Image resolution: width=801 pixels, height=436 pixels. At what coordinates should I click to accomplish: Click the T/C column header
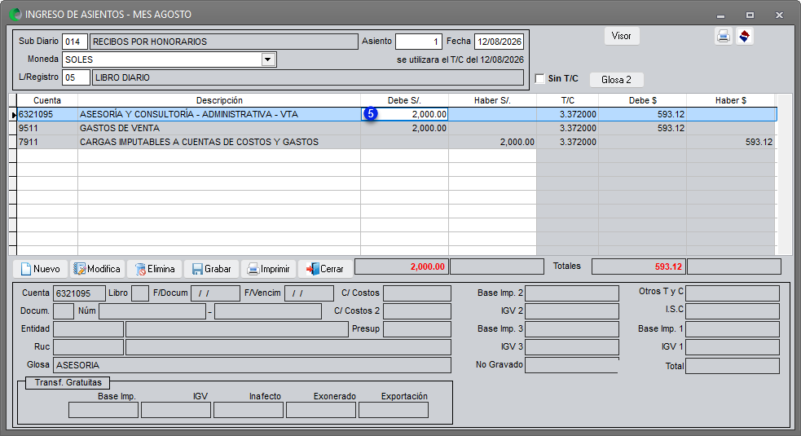568,101
